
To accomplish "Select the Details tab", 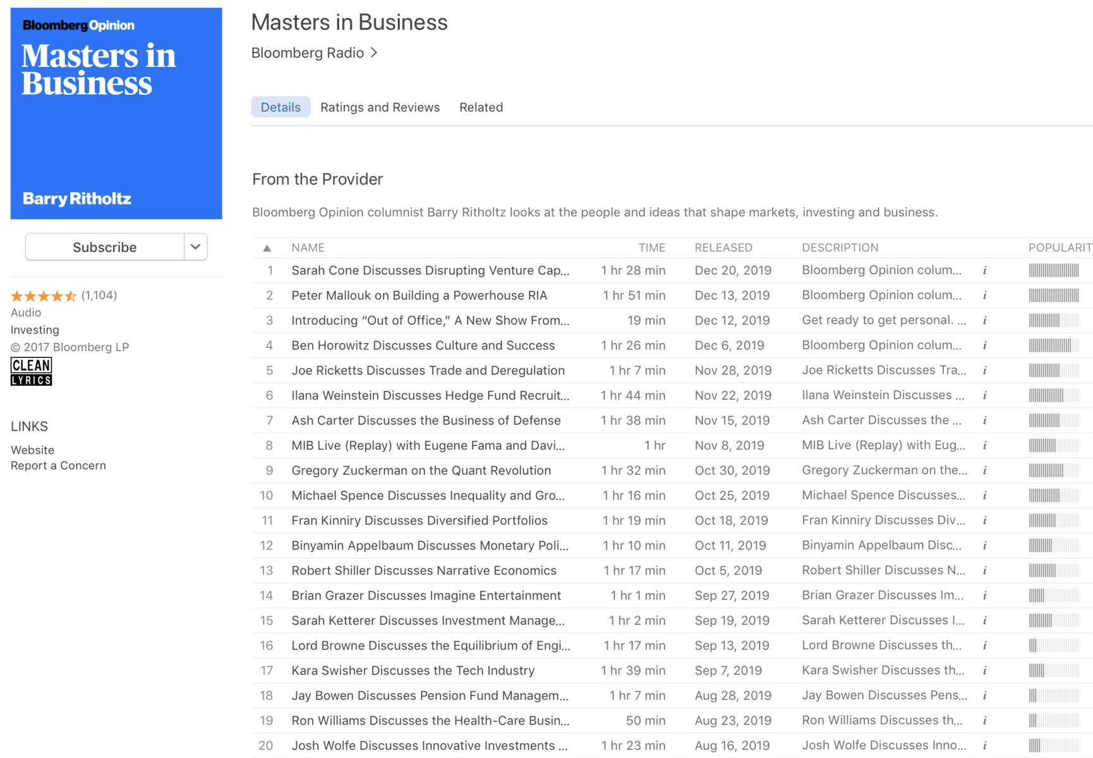I will (281, 107).
